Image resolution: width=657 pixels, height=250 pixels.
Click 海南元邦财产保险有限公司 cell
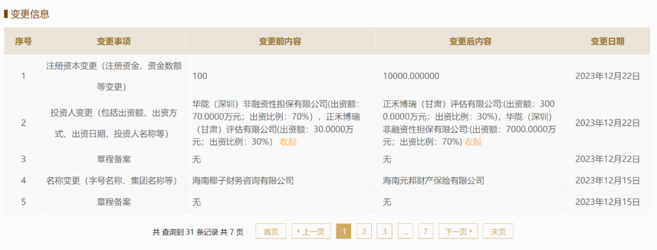(434, 181)
